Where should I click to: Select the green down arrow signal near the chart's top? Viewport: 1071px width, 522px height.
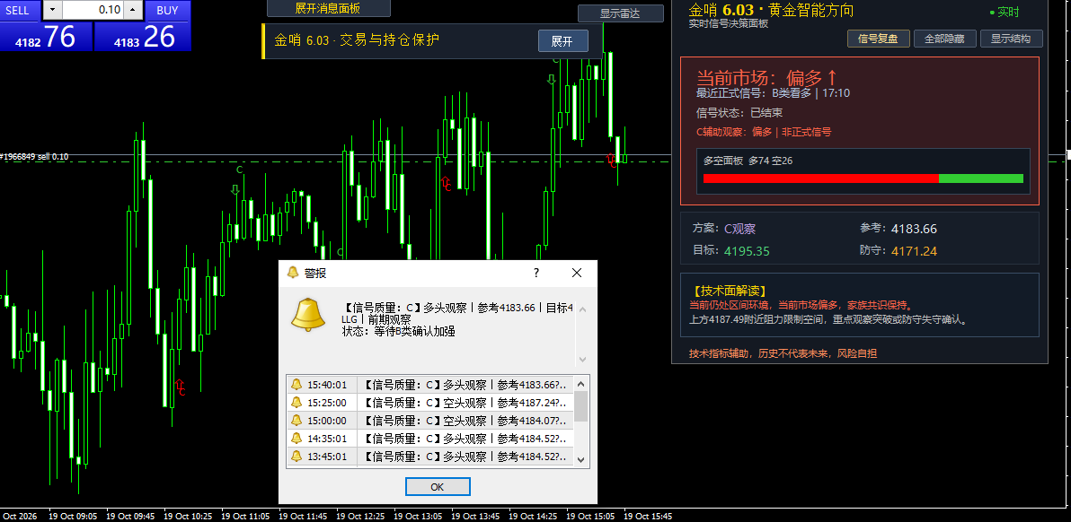[551, 80]
